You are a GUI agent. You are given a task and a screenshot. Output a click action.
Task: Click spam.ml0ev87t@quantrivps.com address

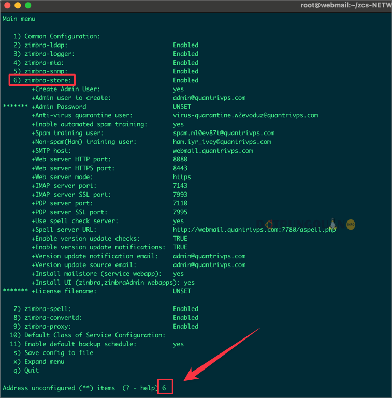click(x=224, y=133)
